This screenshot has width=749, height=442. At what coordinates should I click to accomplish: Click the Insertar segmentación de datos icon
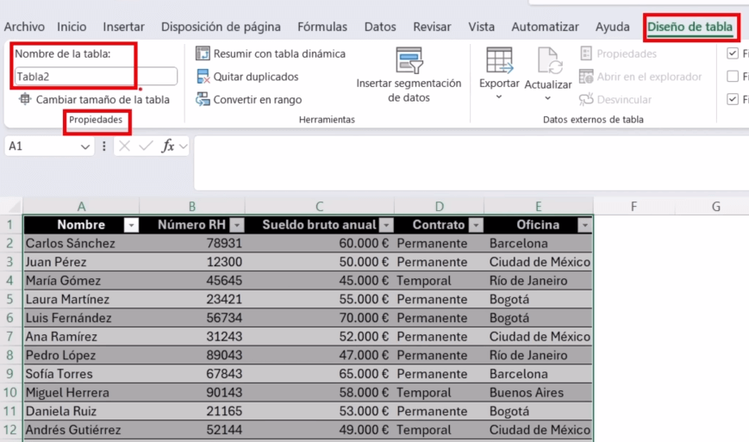(x=409, y=60)
